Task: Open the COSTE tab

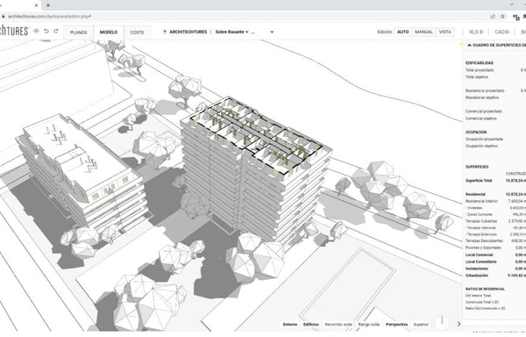Action: (x=137, y=32)
